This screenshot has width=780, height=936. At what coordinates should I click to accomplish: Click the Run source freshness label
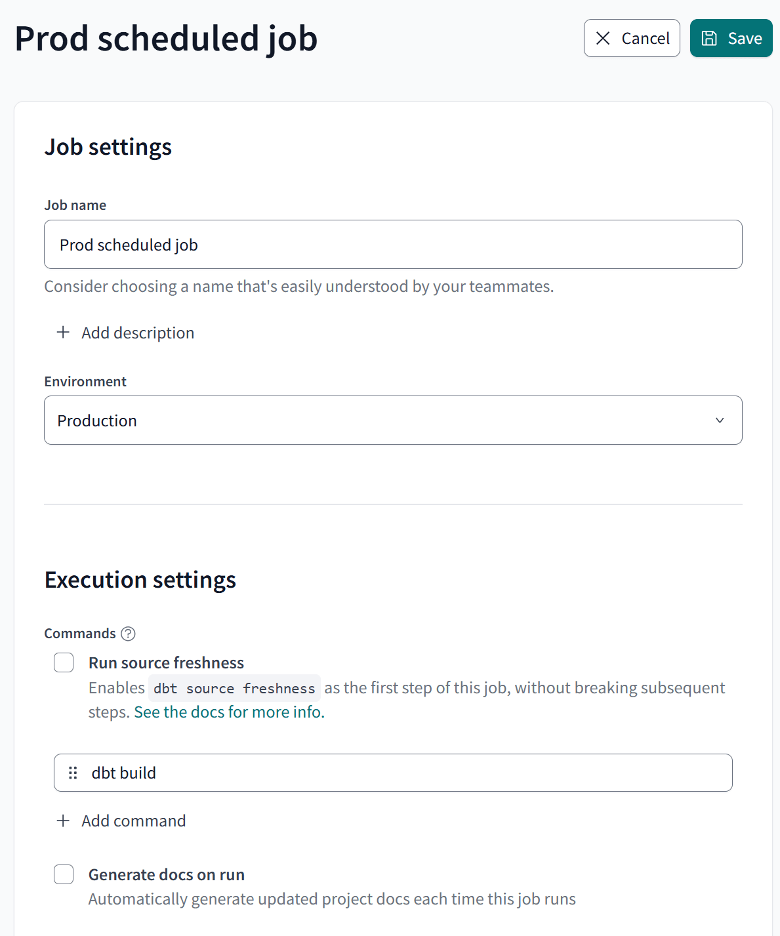166,662
